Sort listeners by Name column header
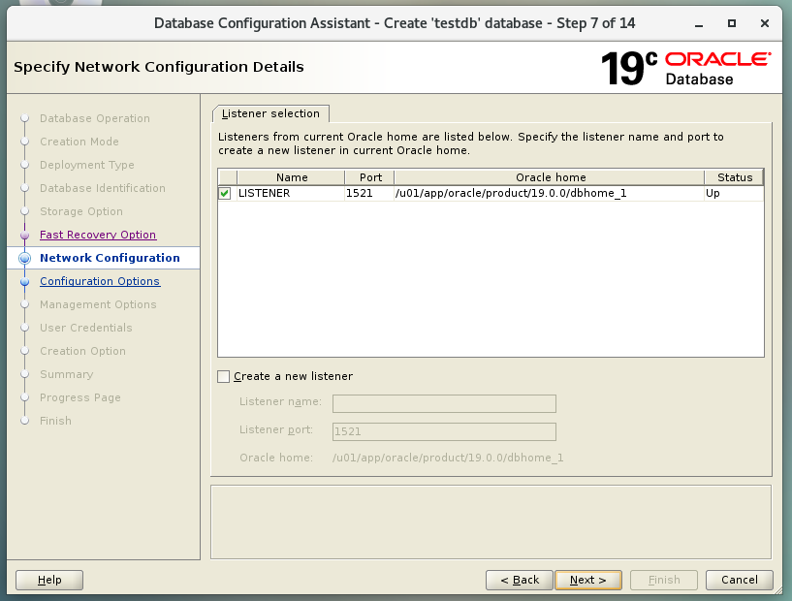 pyautogui.click(x=291, y=177)
